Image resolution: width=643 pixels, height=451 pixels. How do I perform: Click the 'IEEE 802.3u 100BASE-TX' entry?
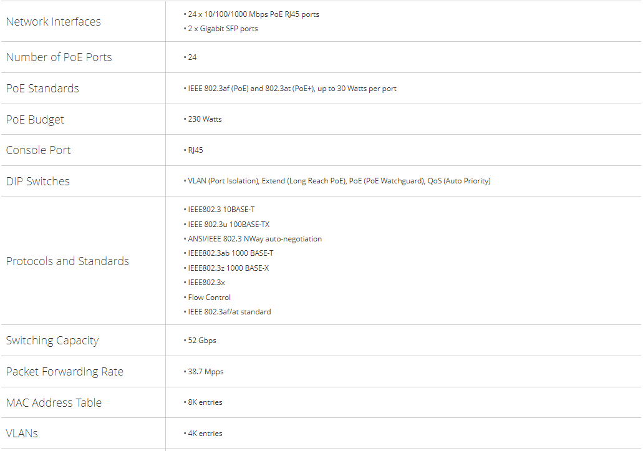pyautogui.click(x=228, y=225)
